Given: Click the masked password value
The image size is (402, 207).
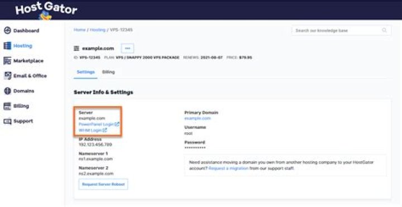Looking at the screenshot, I should [195, 148].
